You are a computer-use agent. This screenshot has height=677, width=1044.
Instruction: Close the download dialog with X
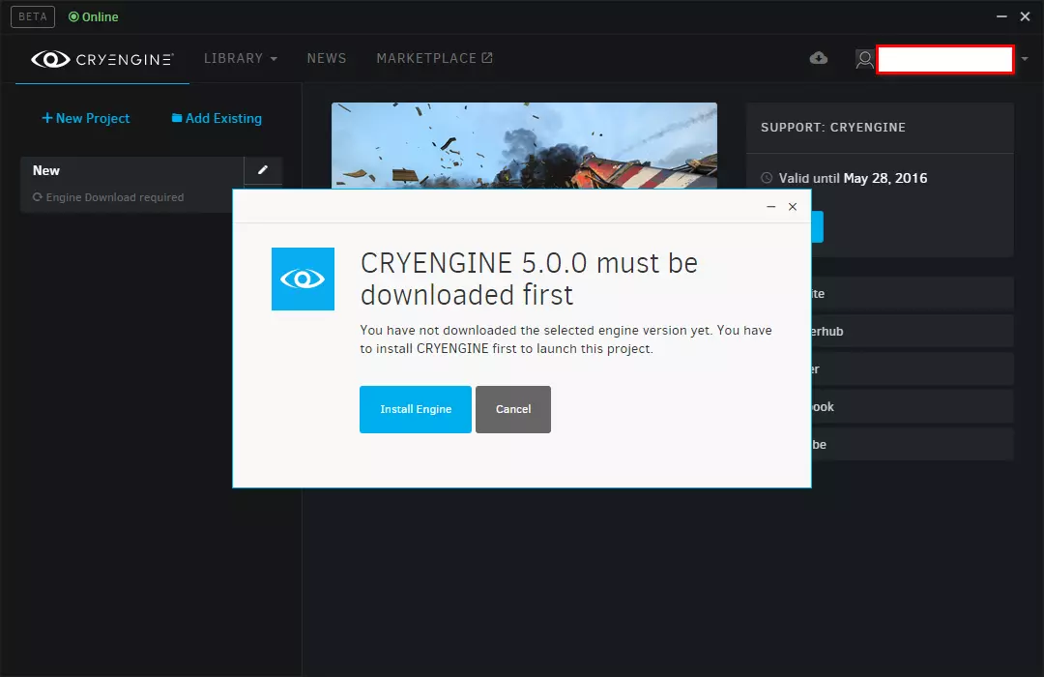793,207
